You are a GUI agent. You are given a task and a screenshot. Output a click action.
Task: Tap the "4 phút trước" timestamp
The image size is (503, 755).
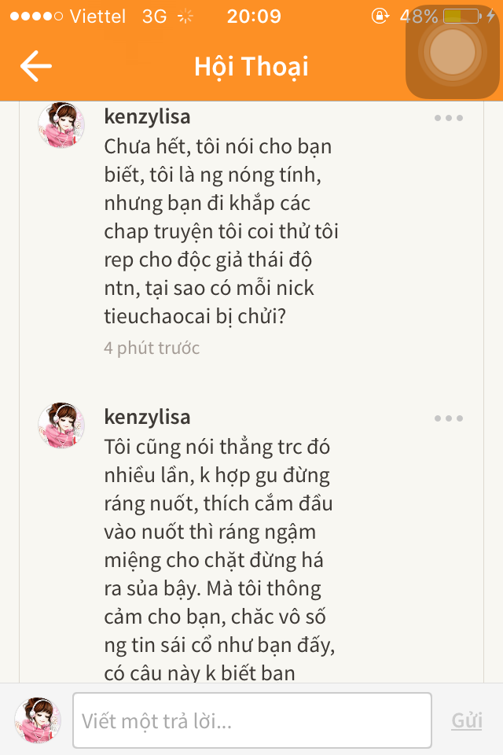coord(152,348)
